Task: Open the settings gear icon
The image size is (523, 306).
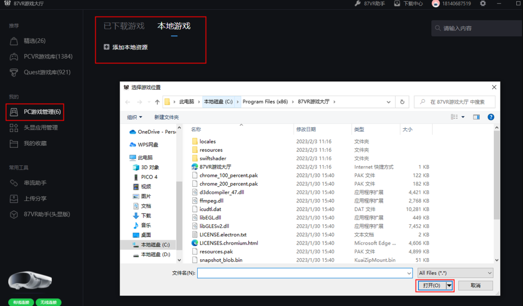Action: pyautogui.click(x=483, y=4)
